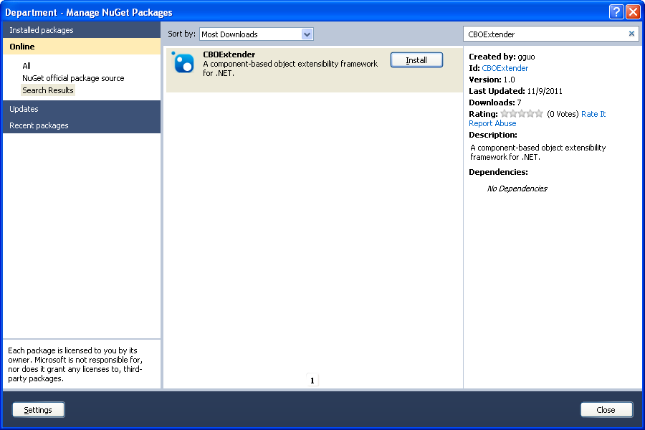The width and height of the screenshot is (645, 430).
Task: Click the Last Updated 11/9/2011 text
Action: [515, 91]
